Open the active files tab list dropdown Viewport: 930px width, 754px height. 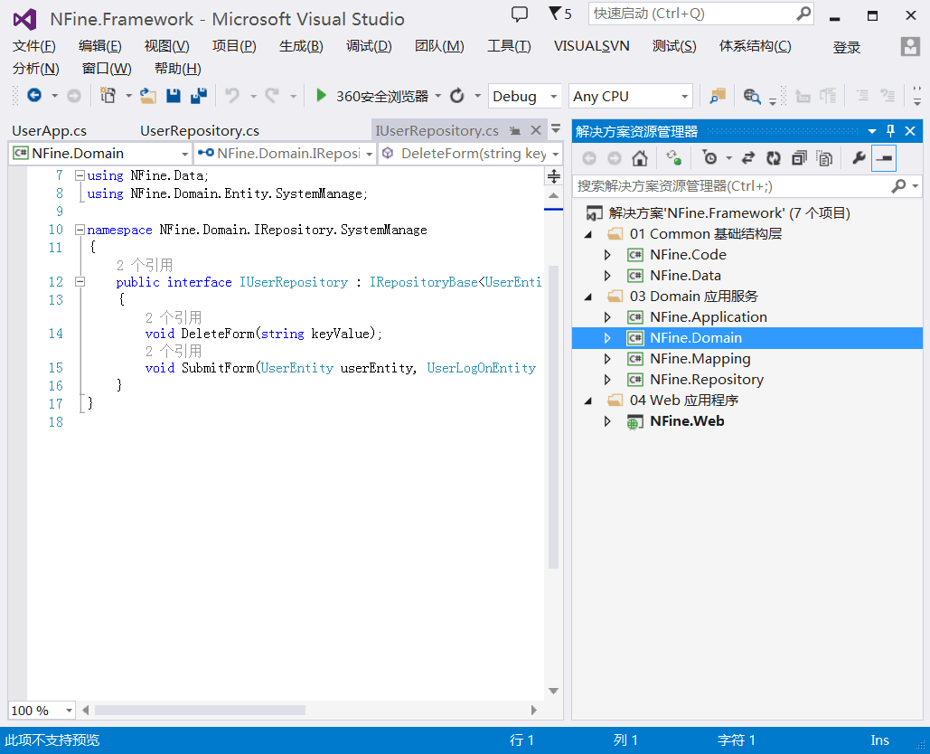click(x=556, y=128)
